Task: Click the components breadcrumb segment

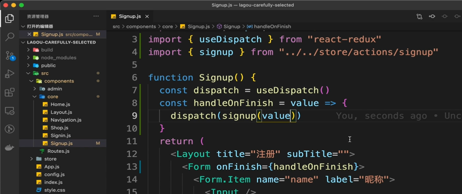Action: (141, 26)
